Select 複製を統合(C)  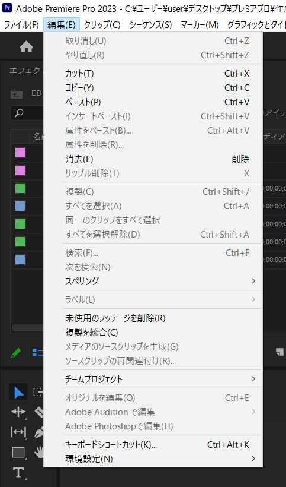pyautogui.click(x=153, y=333)
